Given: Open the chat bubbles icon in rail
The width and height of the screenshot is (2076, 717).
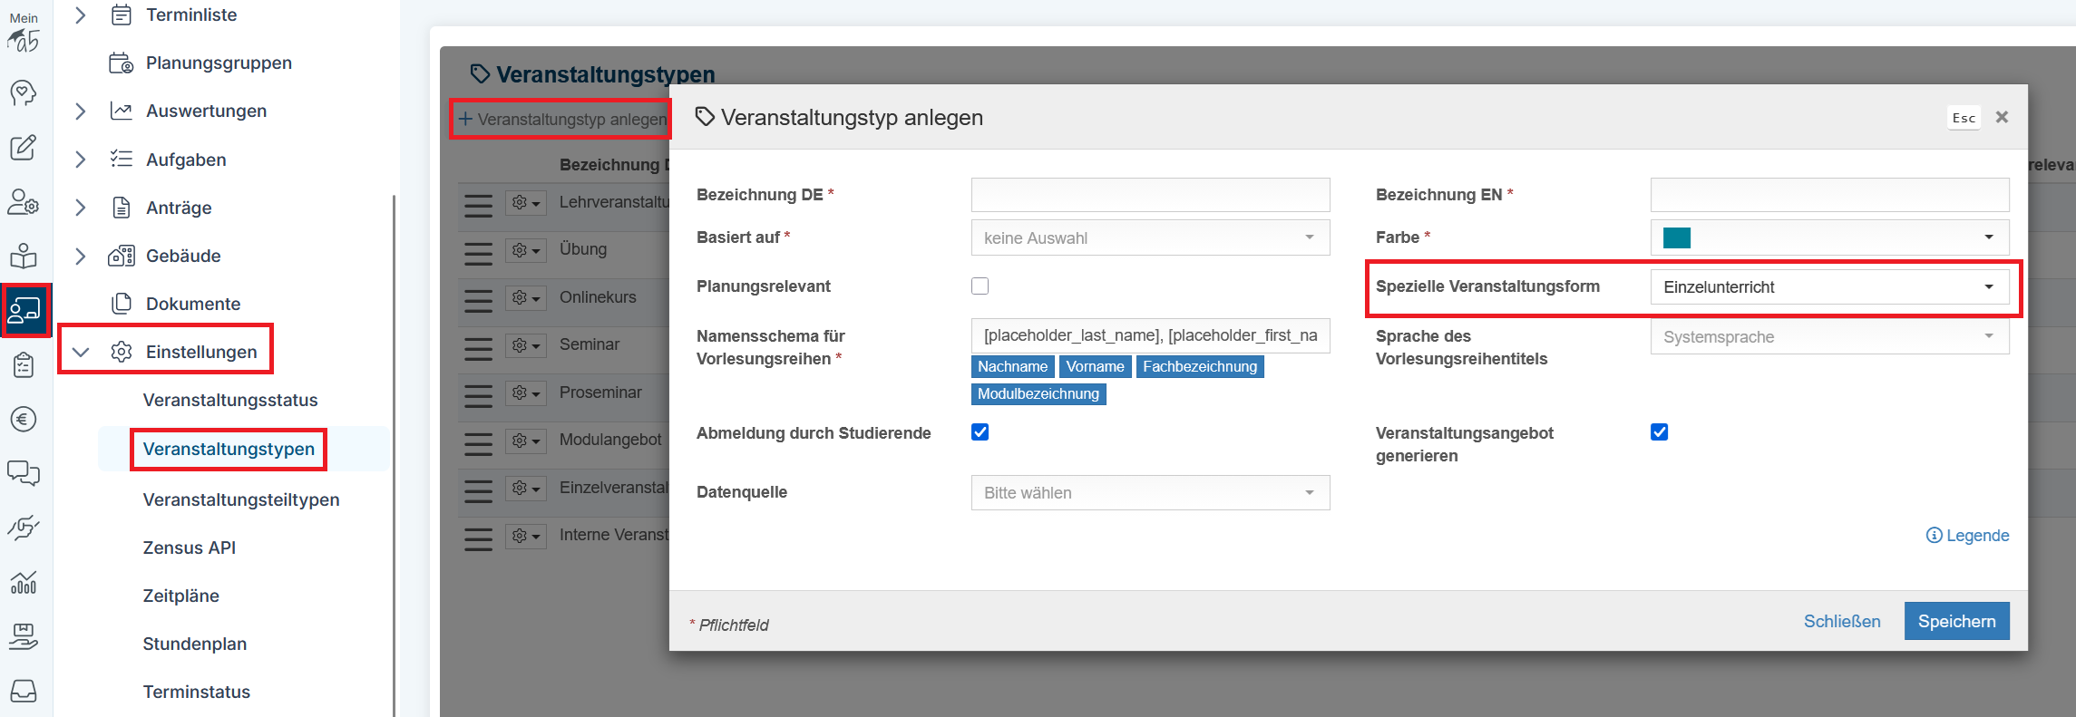Looking at the screenshot, I should click(x=24, y=473).
